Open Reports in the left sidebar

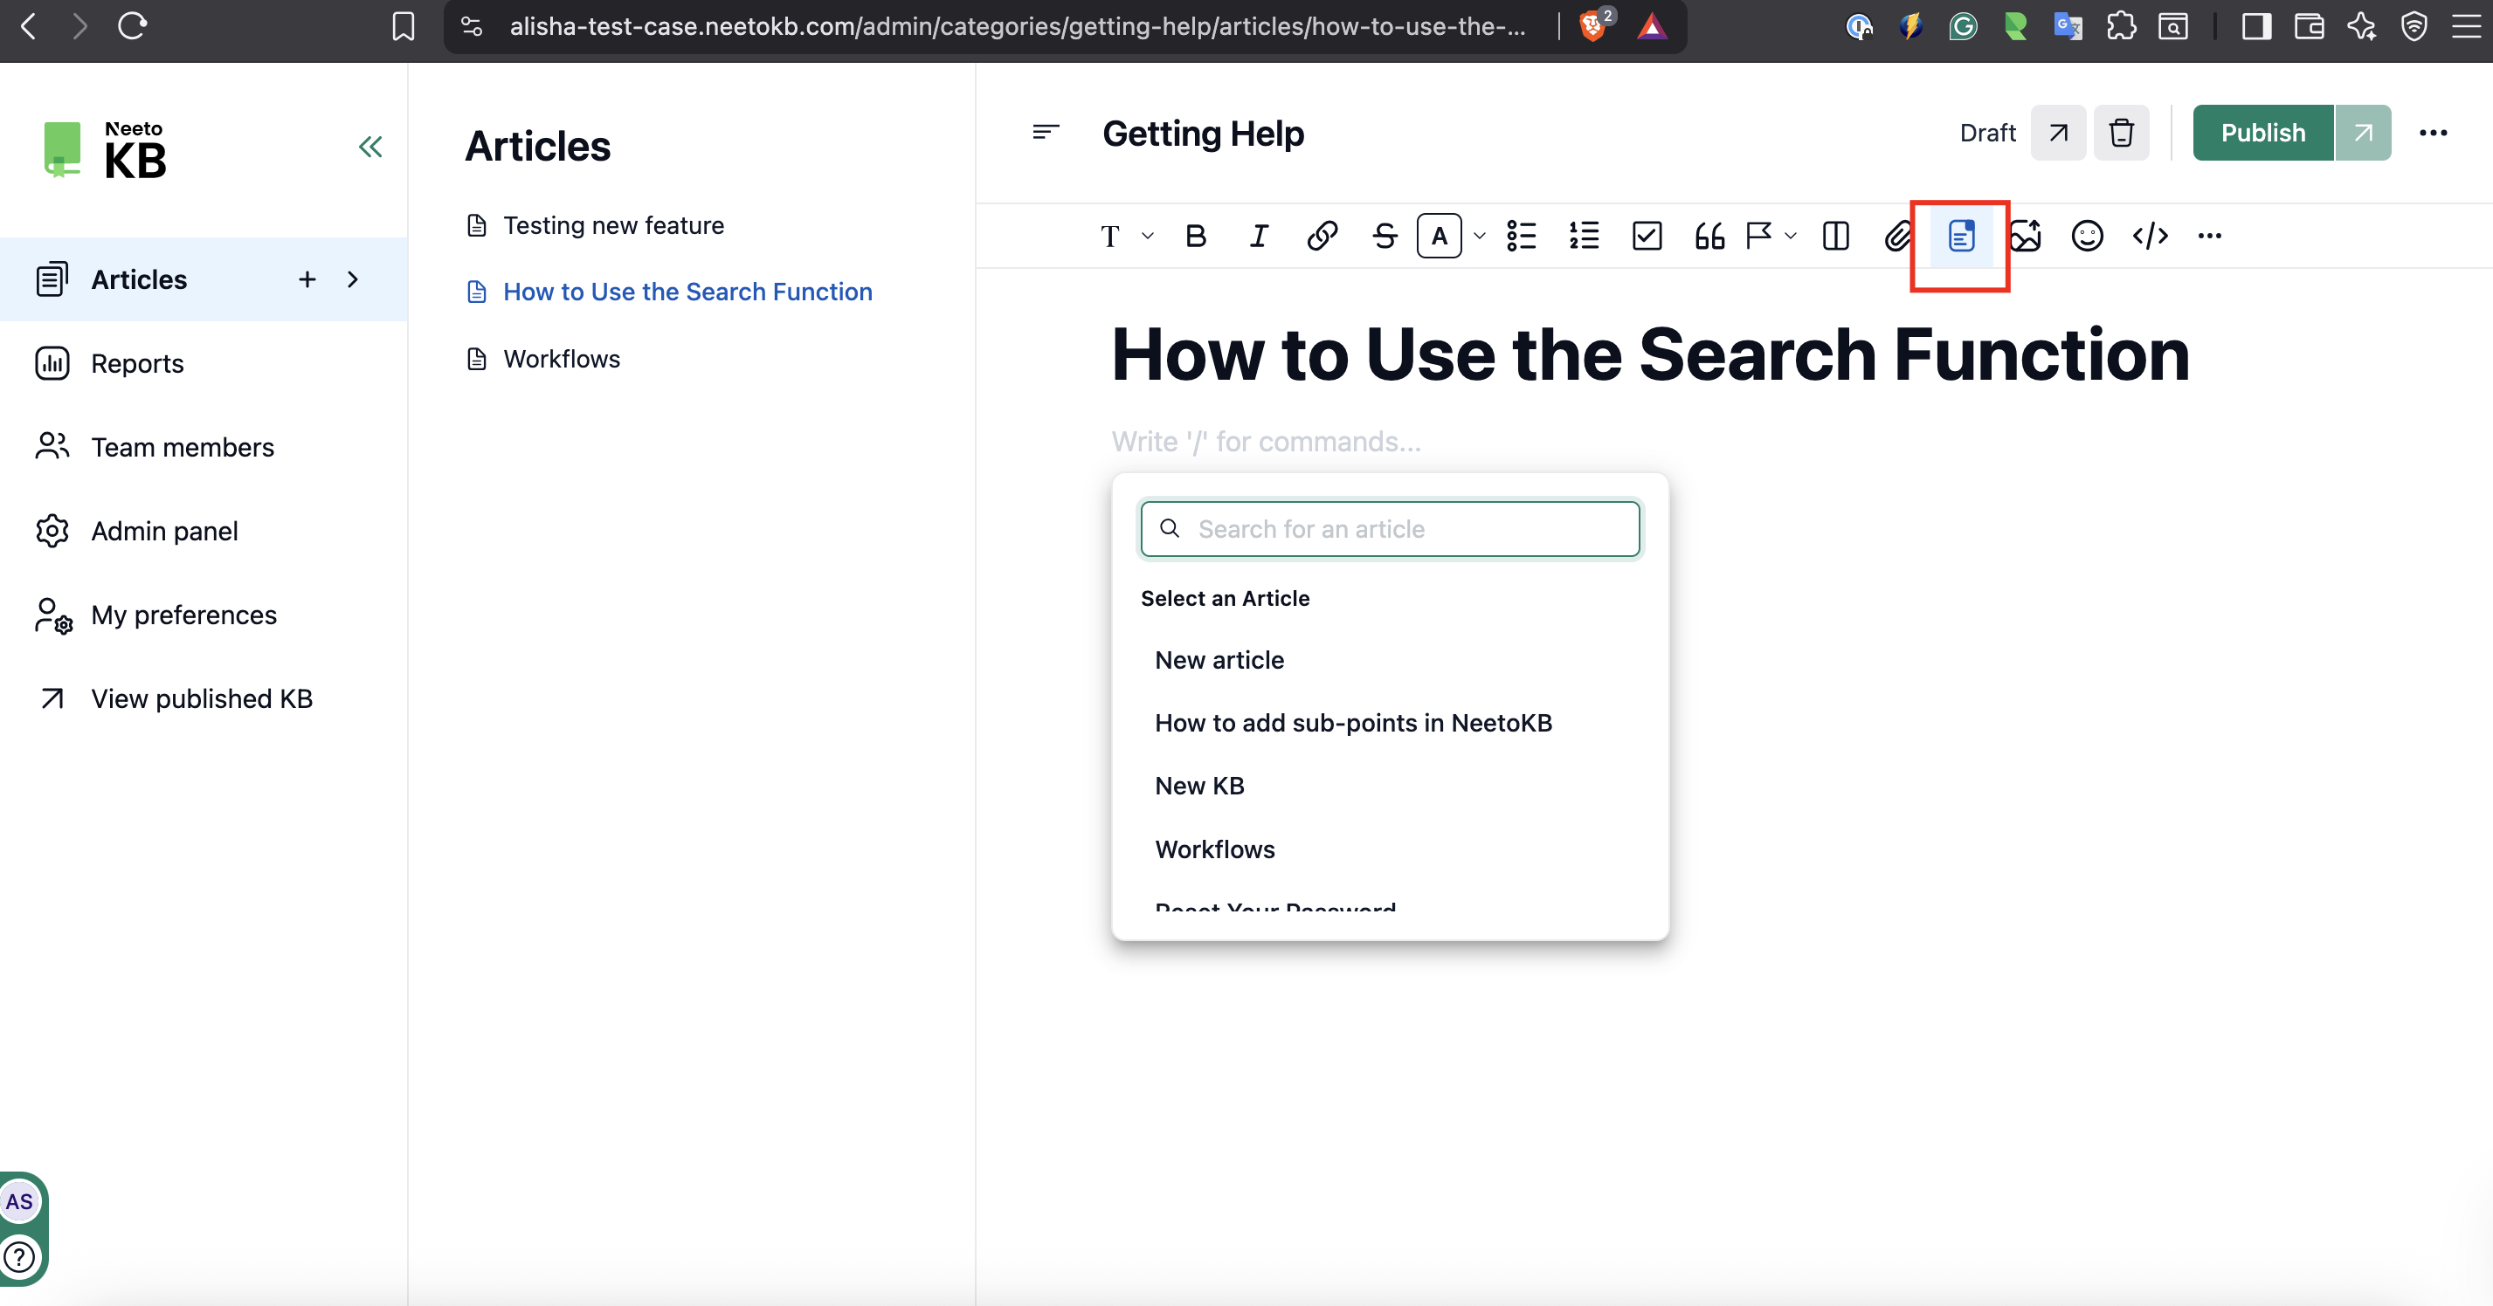137,364
